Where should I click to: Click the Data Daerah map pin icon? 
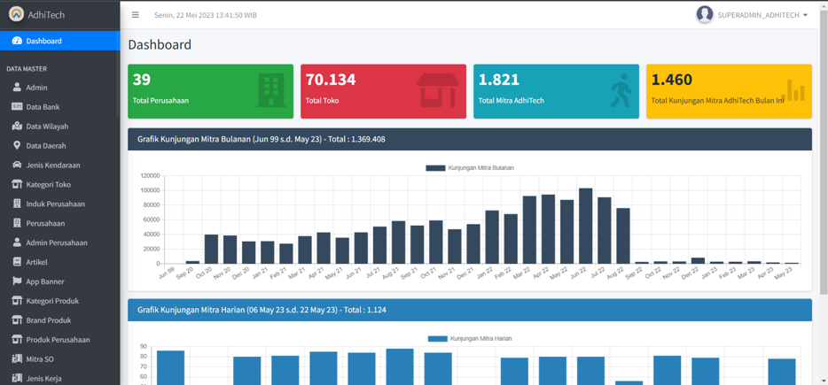pos(17,145)
